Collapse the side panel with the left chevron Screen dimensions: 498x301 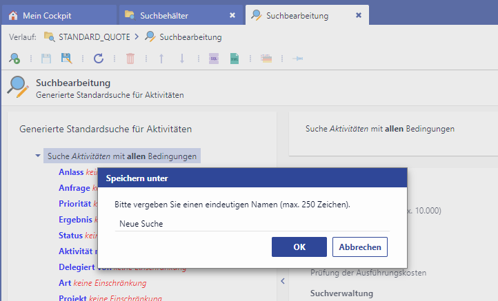(283, 281)
